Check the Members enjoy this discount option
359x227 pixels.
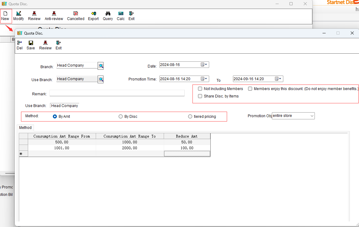tap(250, 89)
